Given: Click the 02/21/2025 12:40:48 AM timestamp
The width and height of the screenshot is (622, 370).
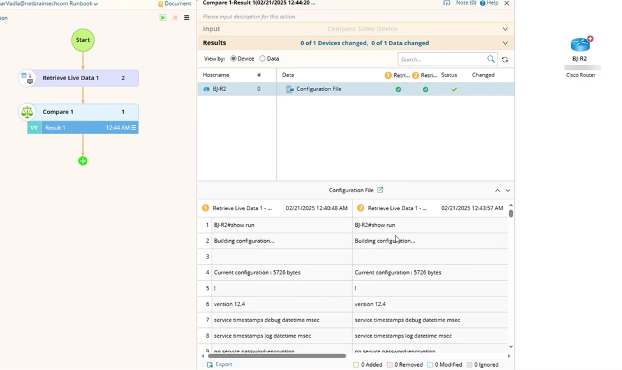Looking at the screenshot, I should coord(316,208).
